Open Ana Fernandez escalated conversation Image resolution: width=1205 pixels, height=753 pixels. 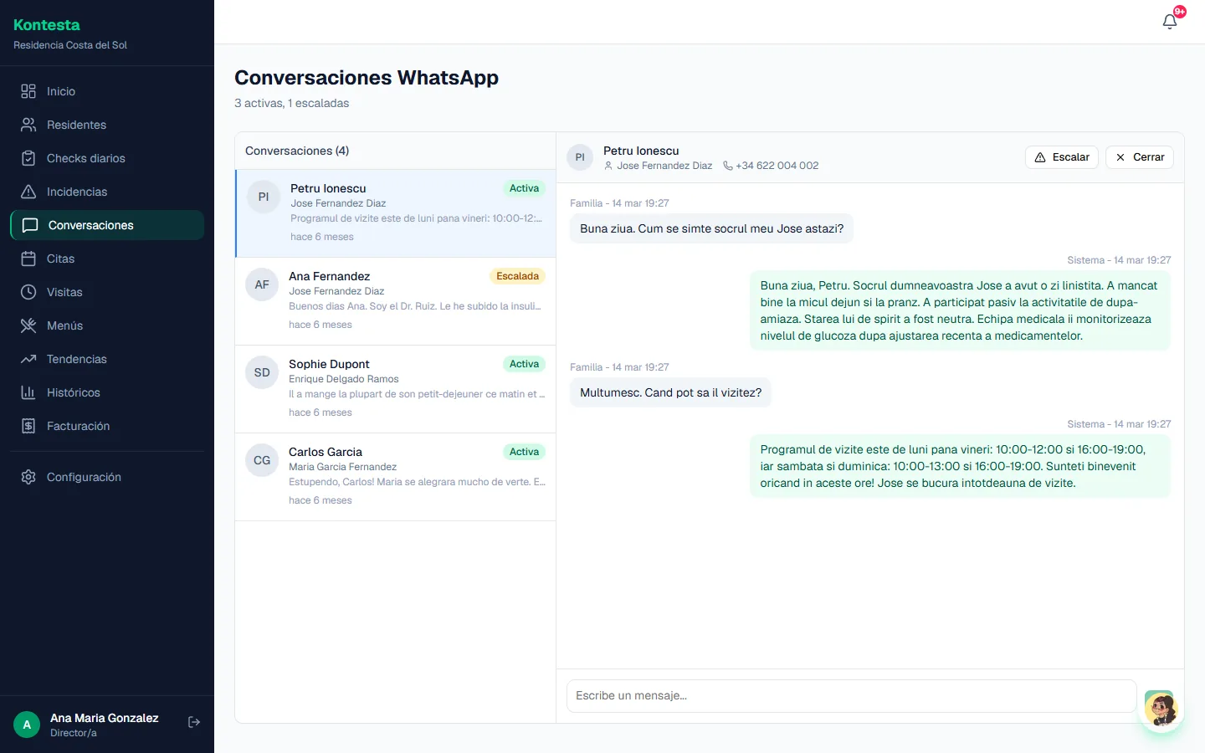pos(395,301)
